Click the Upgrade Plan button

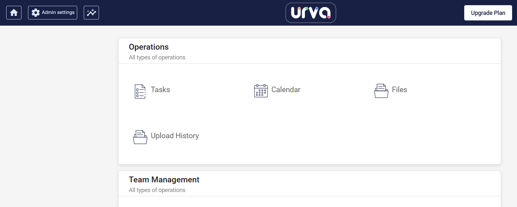click(x=488, y=13)
